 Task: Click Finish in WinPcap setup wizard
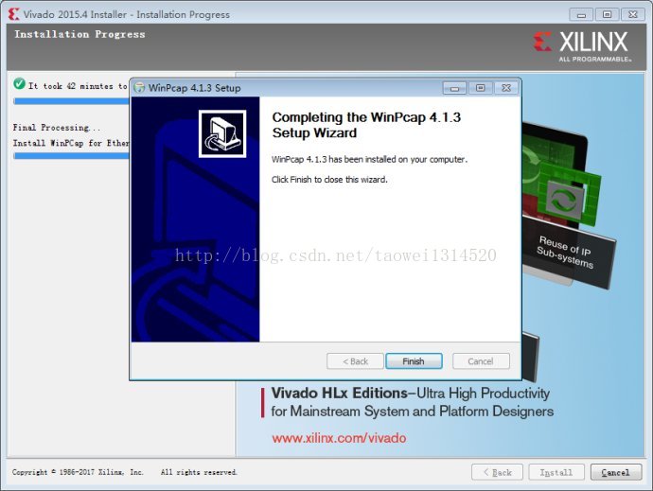pos(414,361)
